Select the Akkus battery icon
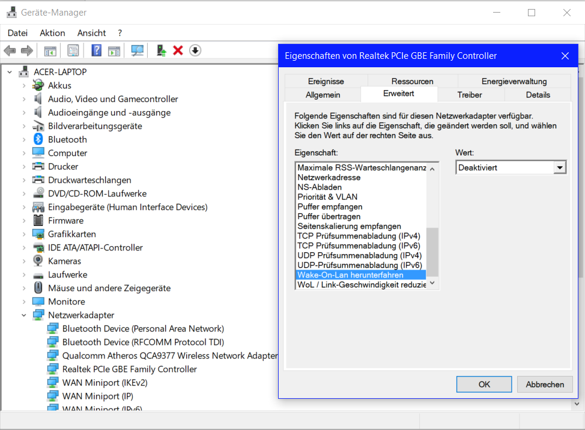This screenshot has height=430, width=585. click(x=38, y=85)
